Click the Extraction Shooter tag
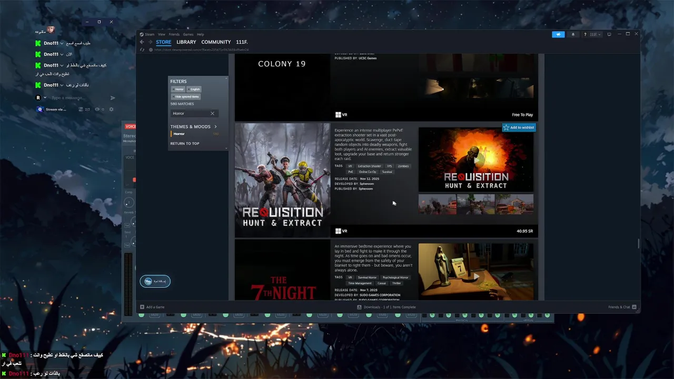 coord(369,166)
